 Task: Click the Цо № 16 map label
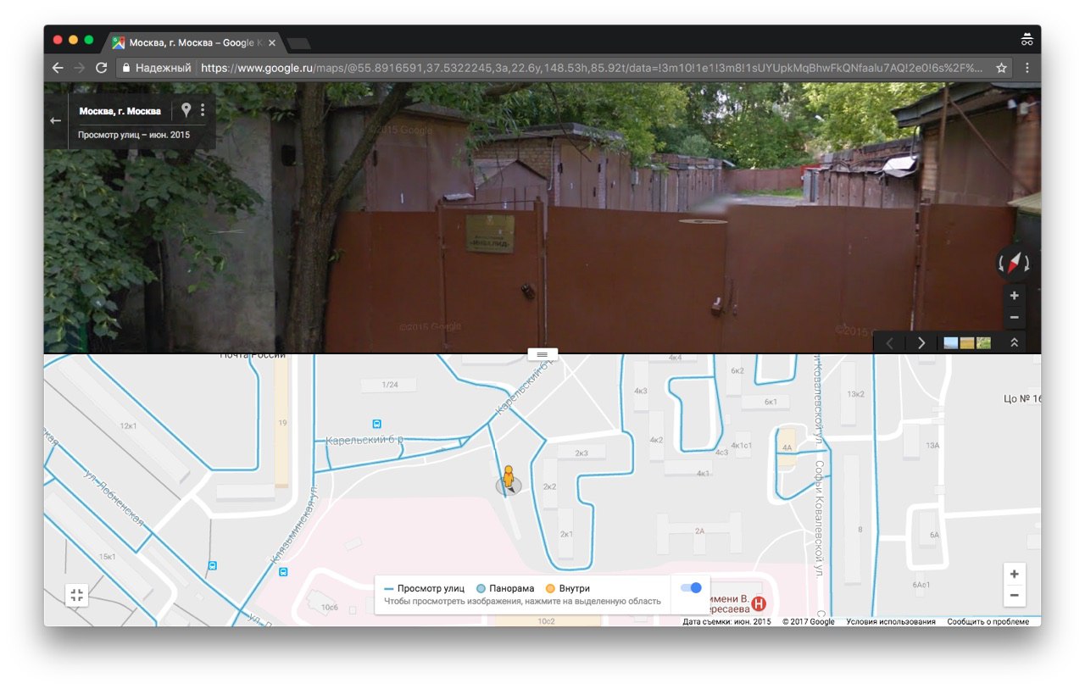click(1021, 398)
